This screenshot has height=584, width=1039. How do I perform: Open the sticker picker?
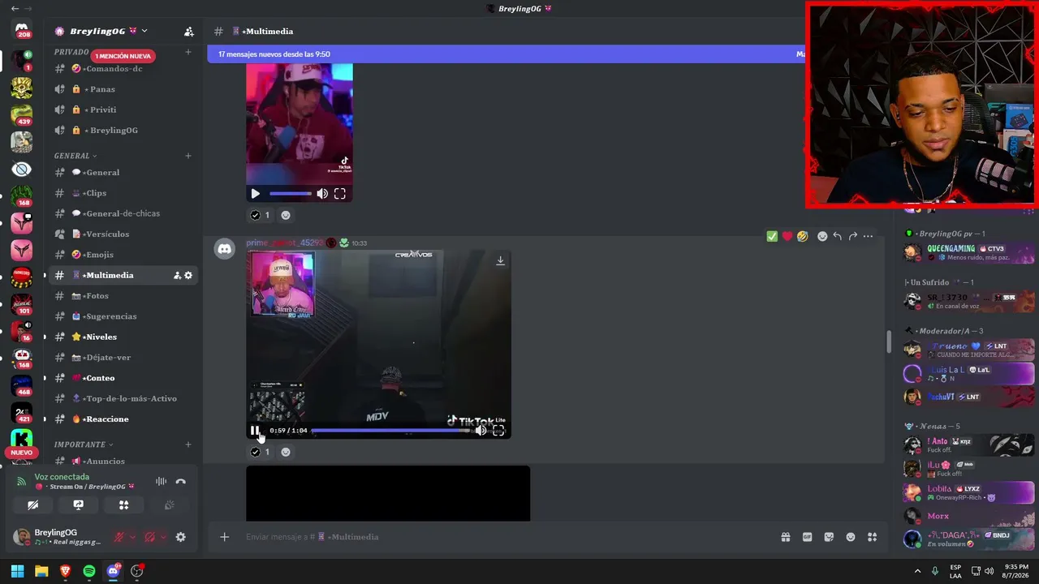[829, 537]
